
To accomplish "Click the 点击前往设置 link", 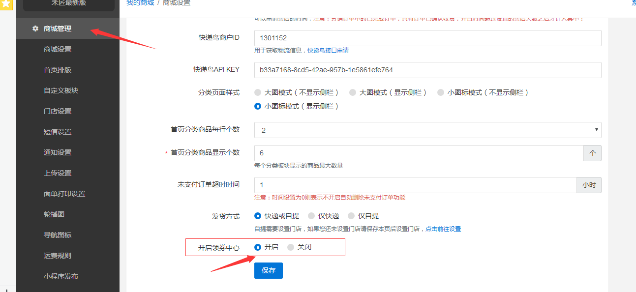I will (443, 229).
